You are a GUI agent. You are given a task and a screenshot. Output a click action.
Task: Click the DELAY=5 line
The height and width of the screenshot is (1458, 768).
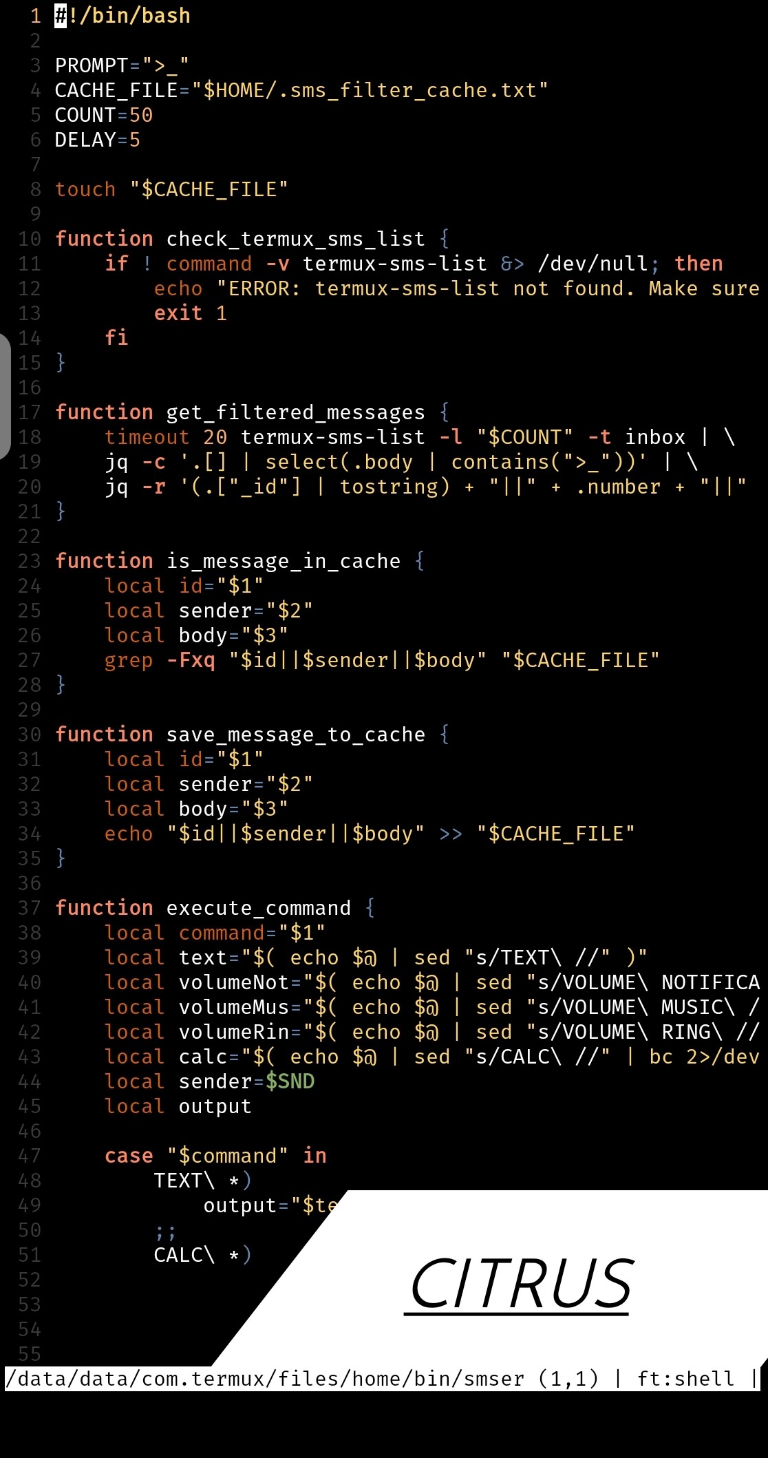(x=98, y=140)
